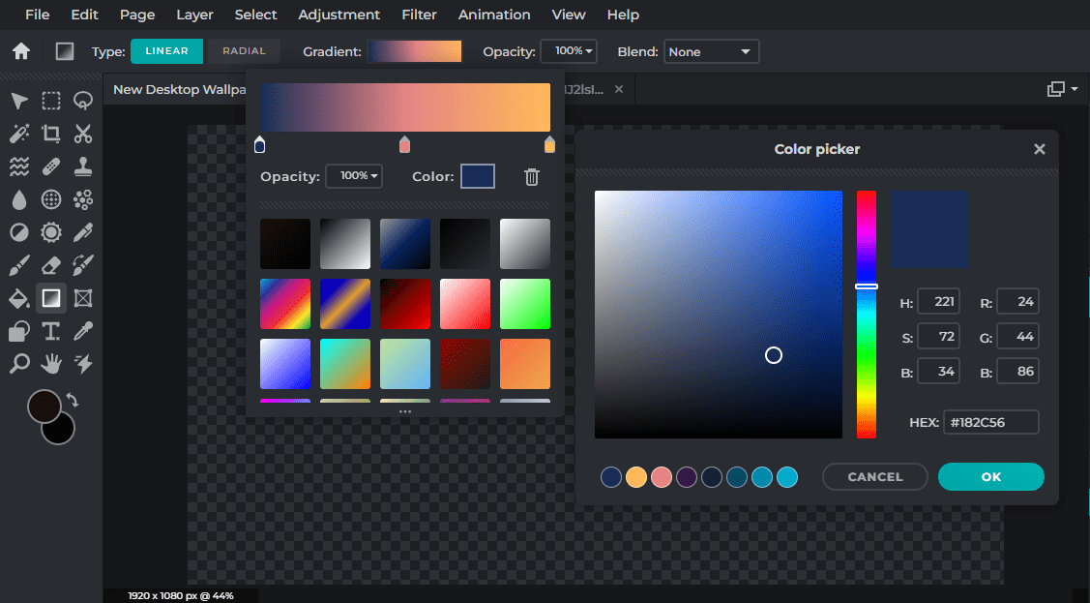Viewport: 1090px width, 603px height.
Task: Select the Hand tool
Action: tap(51, 364)
